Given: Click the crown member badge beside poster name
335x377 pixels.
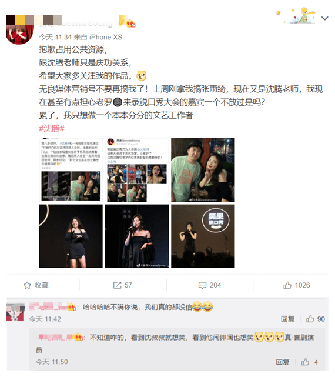Looking at the screenshot, I should click(130, 24).
